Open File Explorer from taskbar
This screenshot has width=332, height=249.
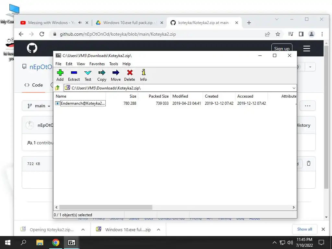(40, 243)
